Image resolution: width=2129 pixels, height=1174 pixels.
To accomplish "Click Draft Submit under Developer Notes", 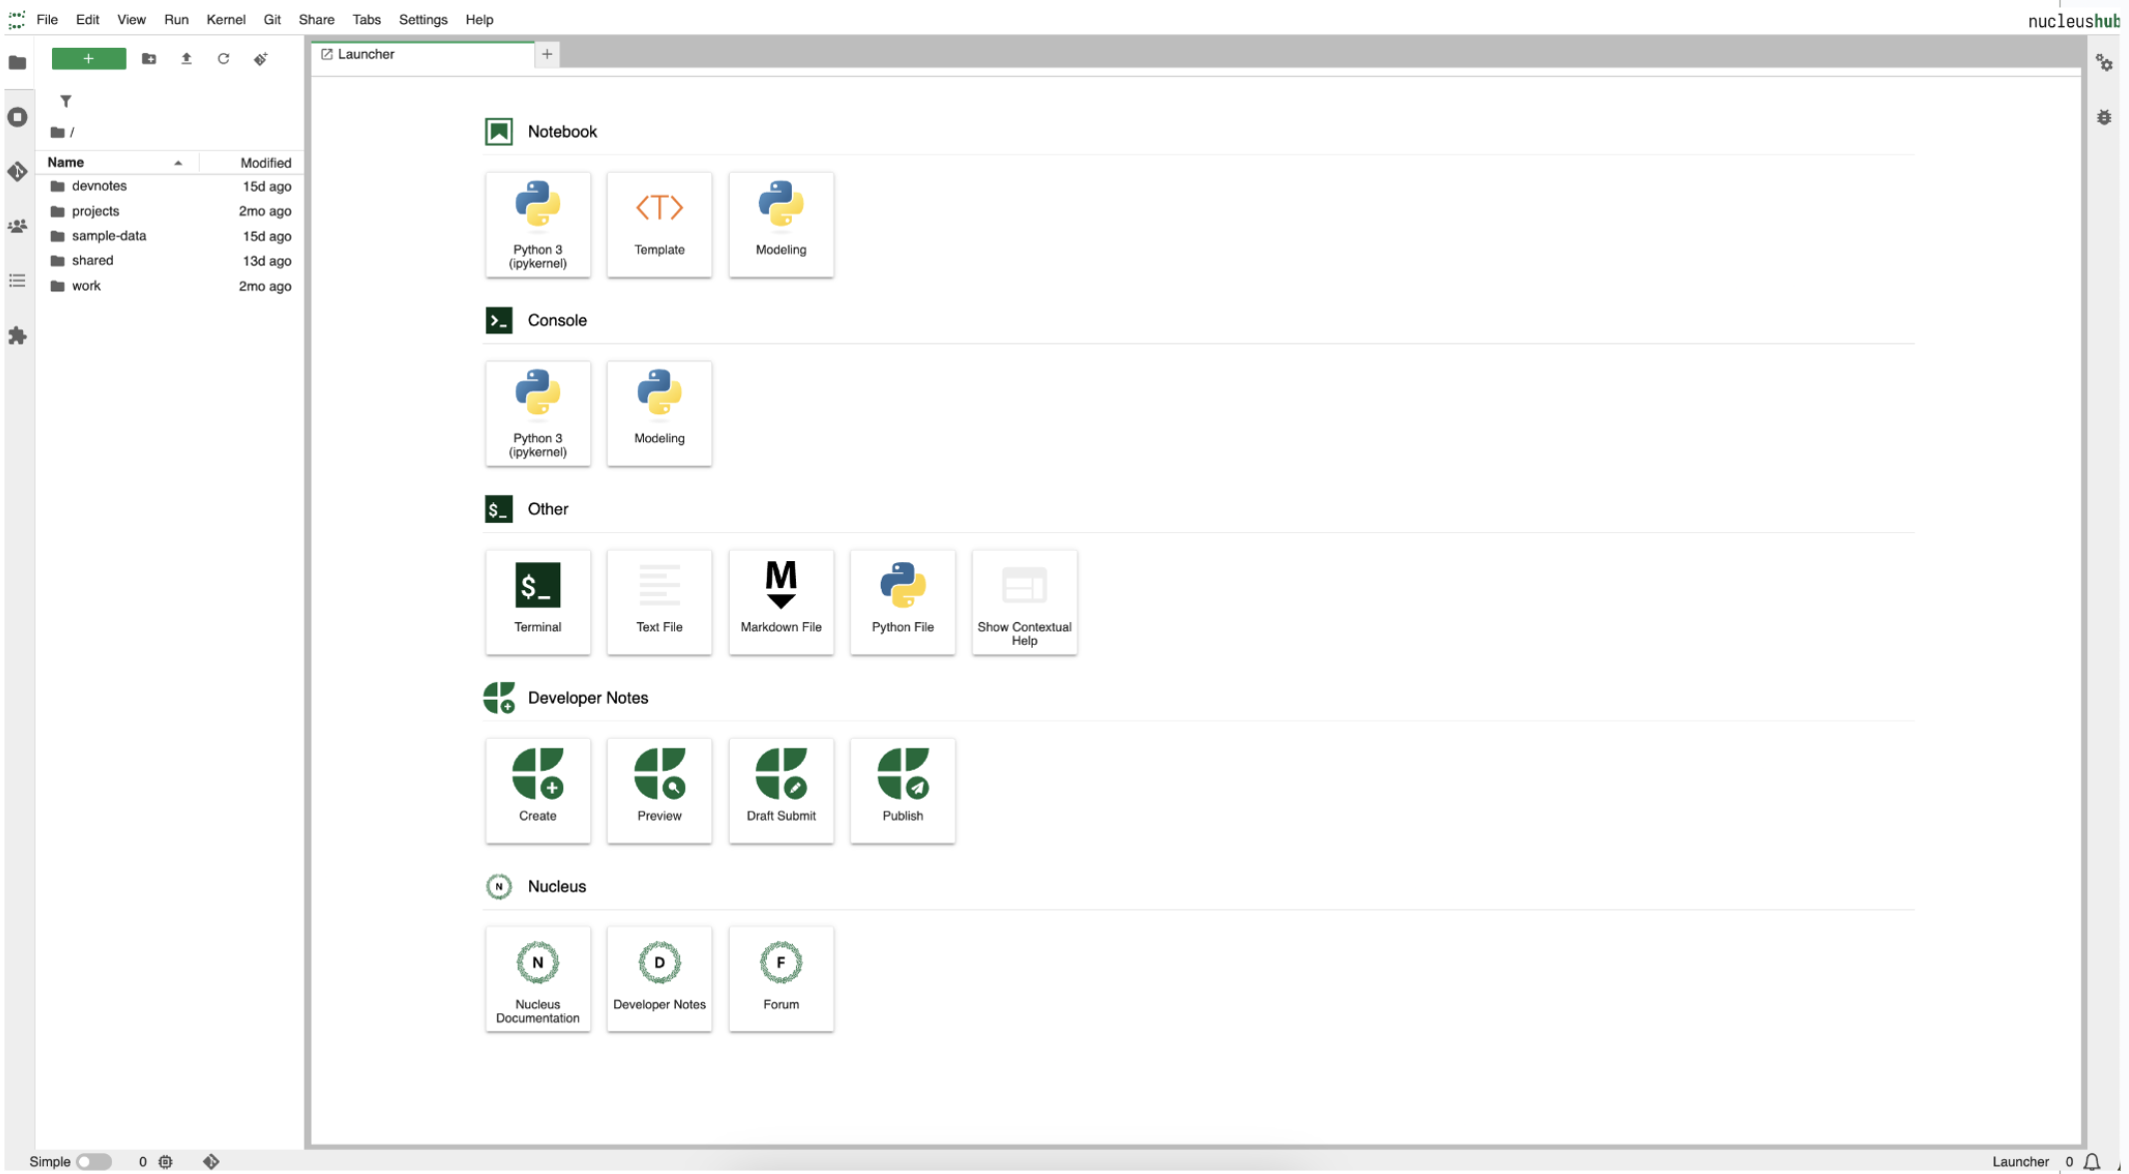I will [781, 791].
